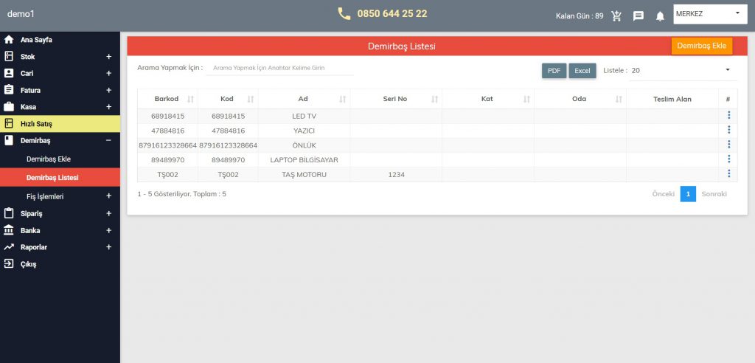Viewport: 755px width, 363px height.
Task: Open row actions menu for LED TV
Action: (728, 115)
